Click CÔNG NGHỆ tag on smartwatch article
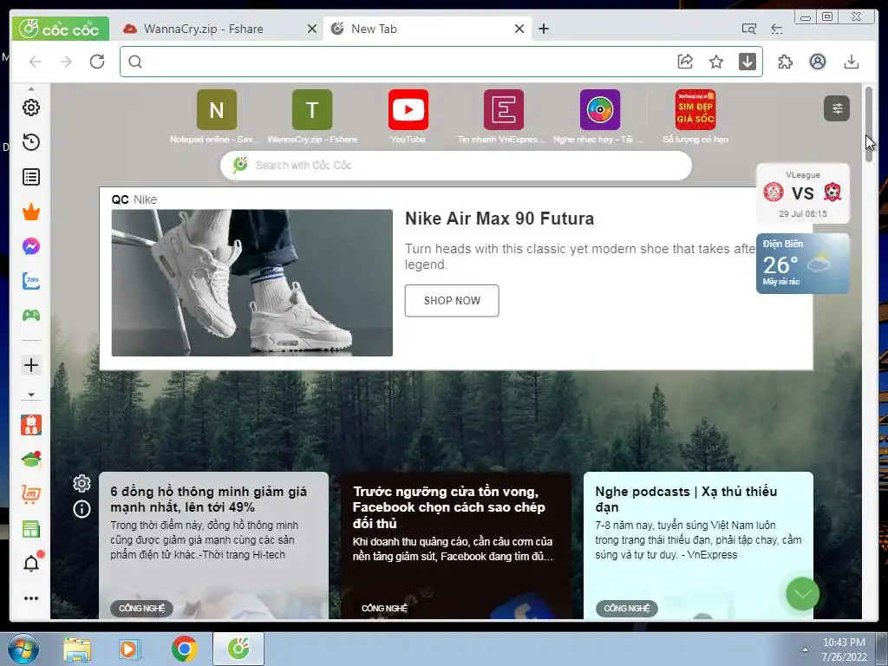The height and width of the screenshot is (666, 888). [x=142, y=608]
